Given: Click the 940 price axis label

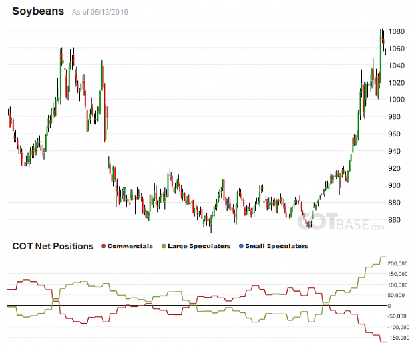Looking at the screenshot, I should (395, 151).
